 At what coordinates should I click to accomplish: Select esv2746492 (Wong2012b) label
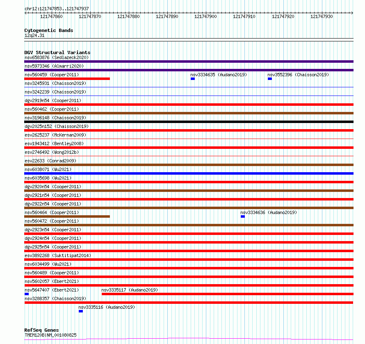click(52, 152)
